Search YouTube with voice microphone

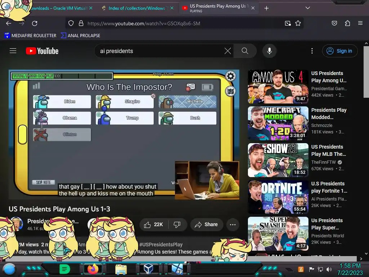point(270,51)
